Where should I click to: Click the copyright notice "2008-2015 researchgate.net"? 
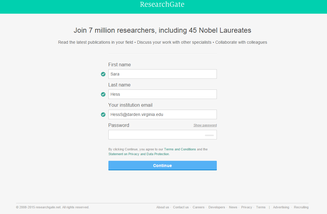click(52, 207)
